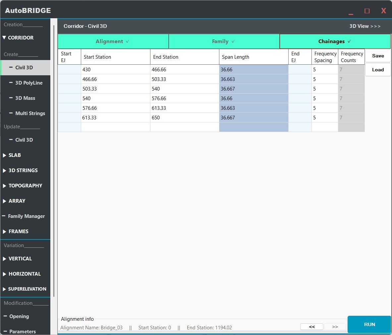
Task: Expand the TOPOGRAPHY menu group
Action: pos(25,186)
